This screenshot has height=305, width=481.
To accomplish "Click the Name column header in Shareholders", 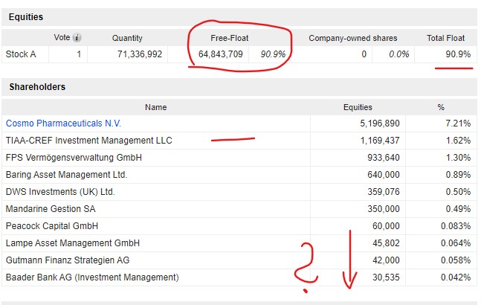I will (x=156, y=107).
